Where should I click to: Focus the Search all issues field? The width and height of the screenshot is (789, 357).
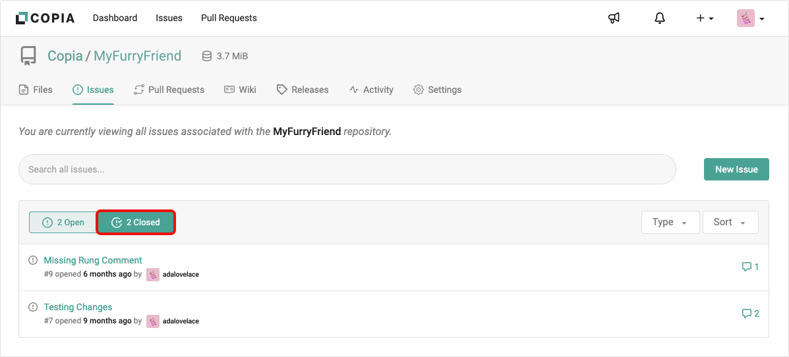tap(347, 169)
